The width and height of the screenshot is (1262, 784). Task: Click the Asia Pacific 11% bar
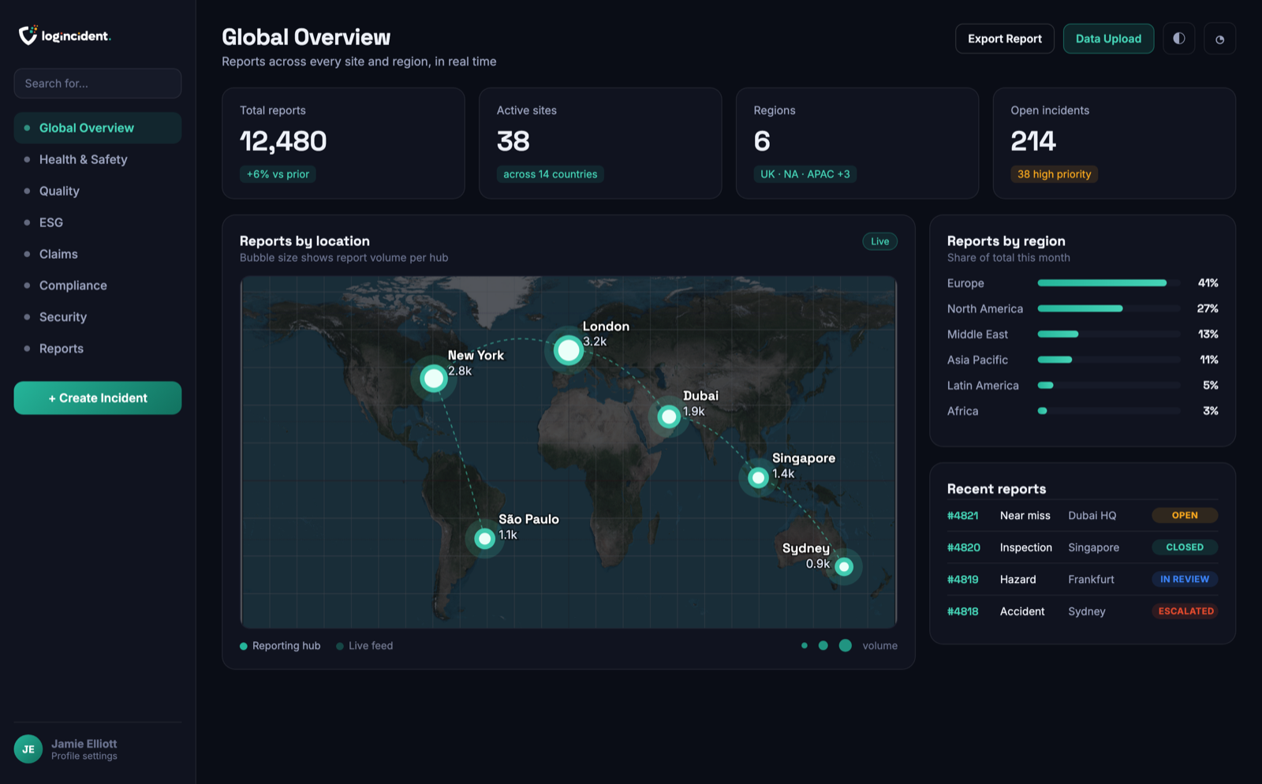(1109, 360)
